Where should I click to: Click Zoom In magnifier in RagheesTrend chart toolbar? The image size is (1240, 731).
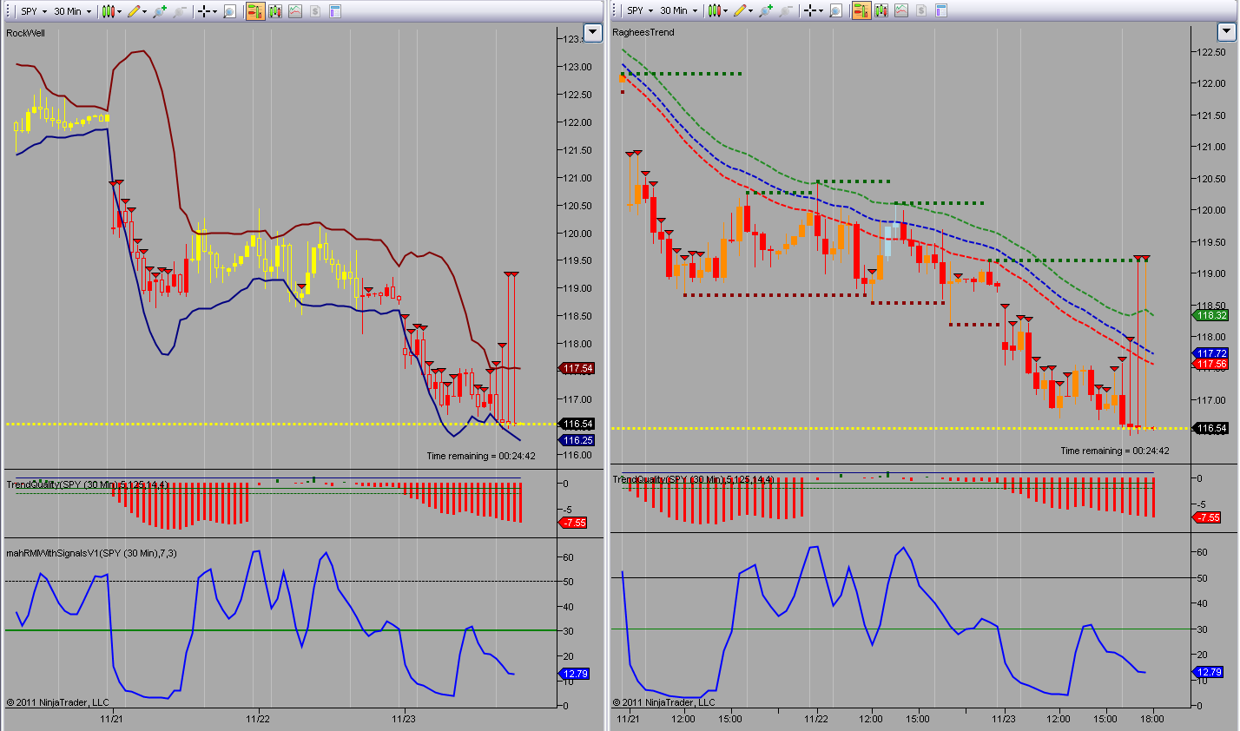pyautogui.click(x=765, y=10)
